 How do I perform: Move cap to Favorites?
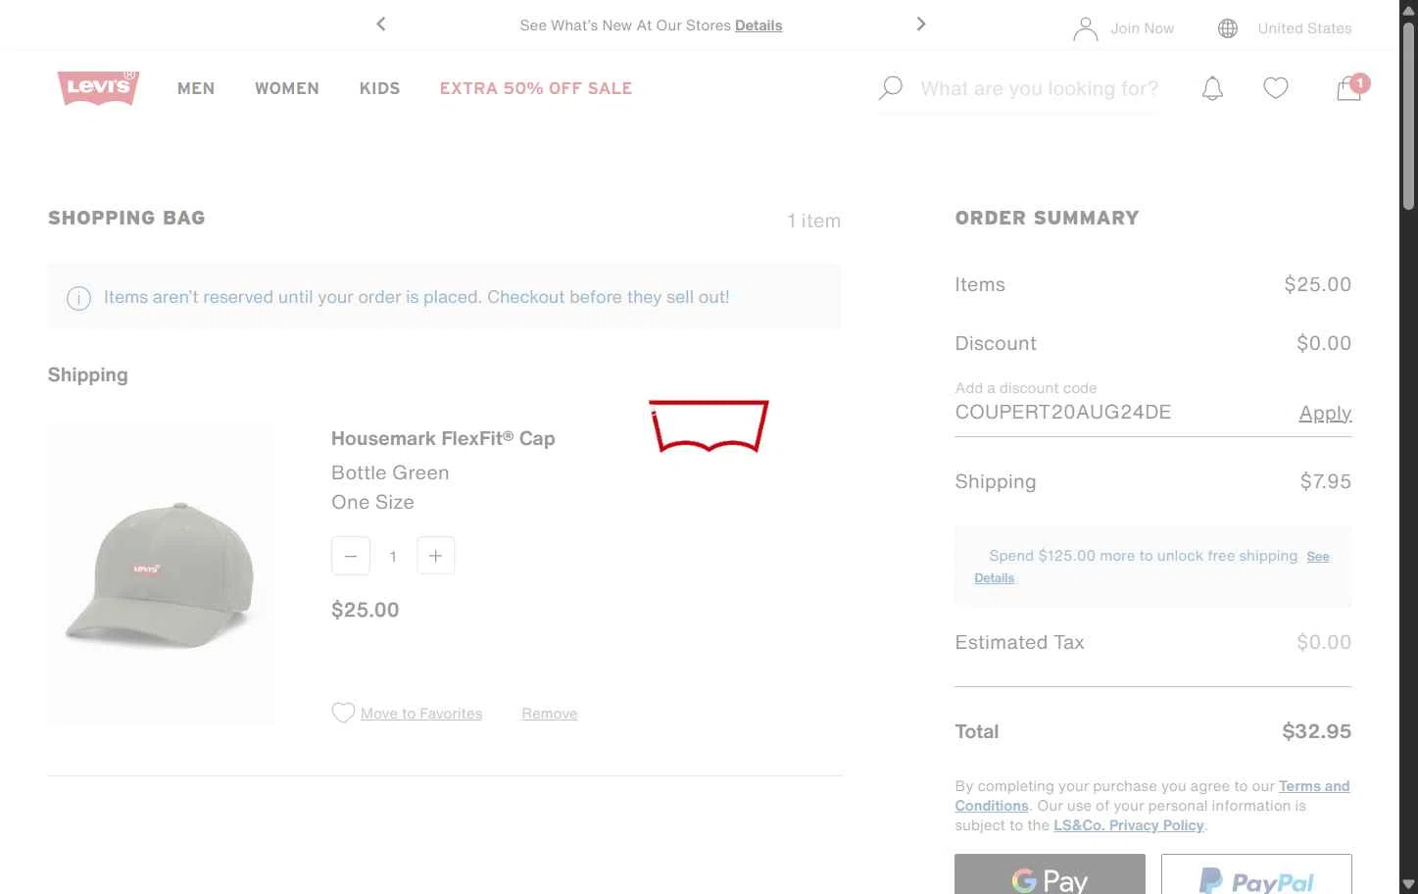(420, 714)
